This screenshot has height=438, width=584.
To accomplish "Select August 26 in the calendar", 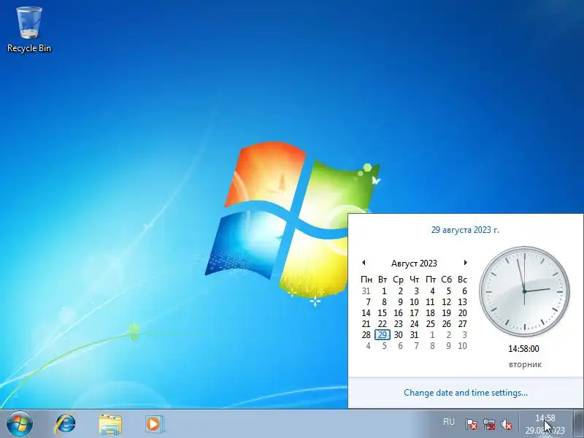I will (x=446, y=324).
